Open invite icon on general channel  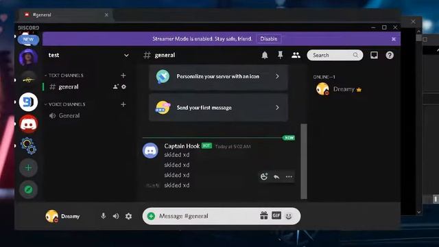[116, 87]
